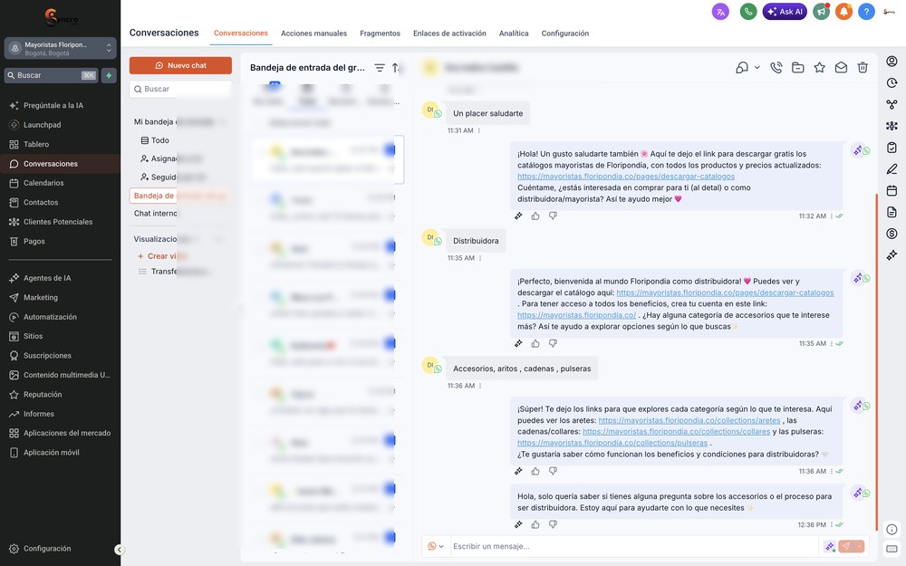Click the inbox Buscar search field

[x=180, y=89]
